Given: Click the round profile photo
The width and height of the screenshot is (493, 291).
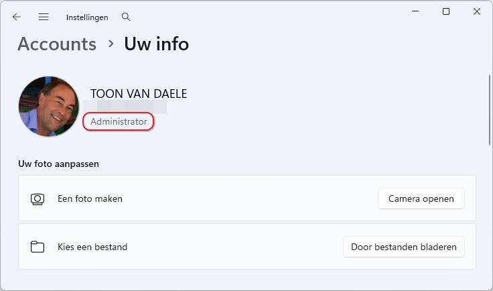Looking at the screenshot, I should 49,107.
